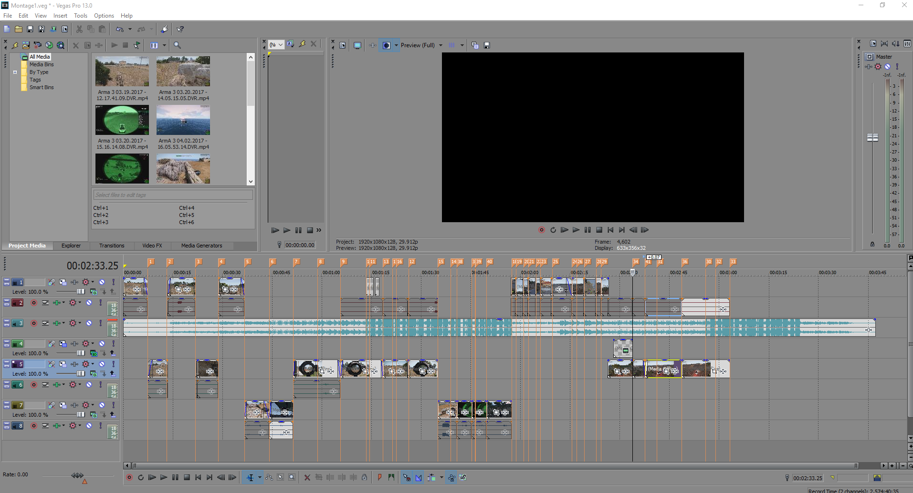This screenshot has height=493, width=913.
Task: Toggle Automatic Crossfades button
Action: tap(419, 477)
